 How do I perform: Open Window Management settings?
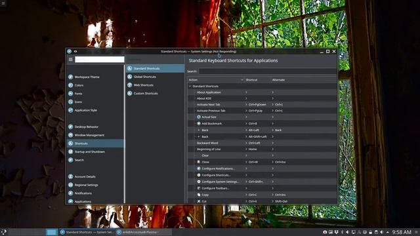pyautogui.click(x=95, y=135)
